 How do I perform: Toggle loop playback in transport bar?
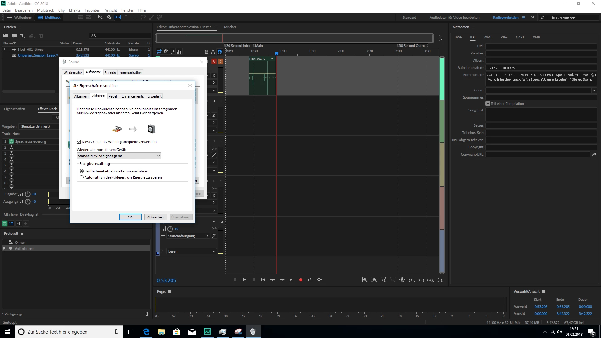(310, 280)
